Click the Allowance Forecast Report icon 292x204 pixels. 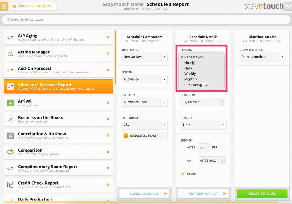pos(10,86)
